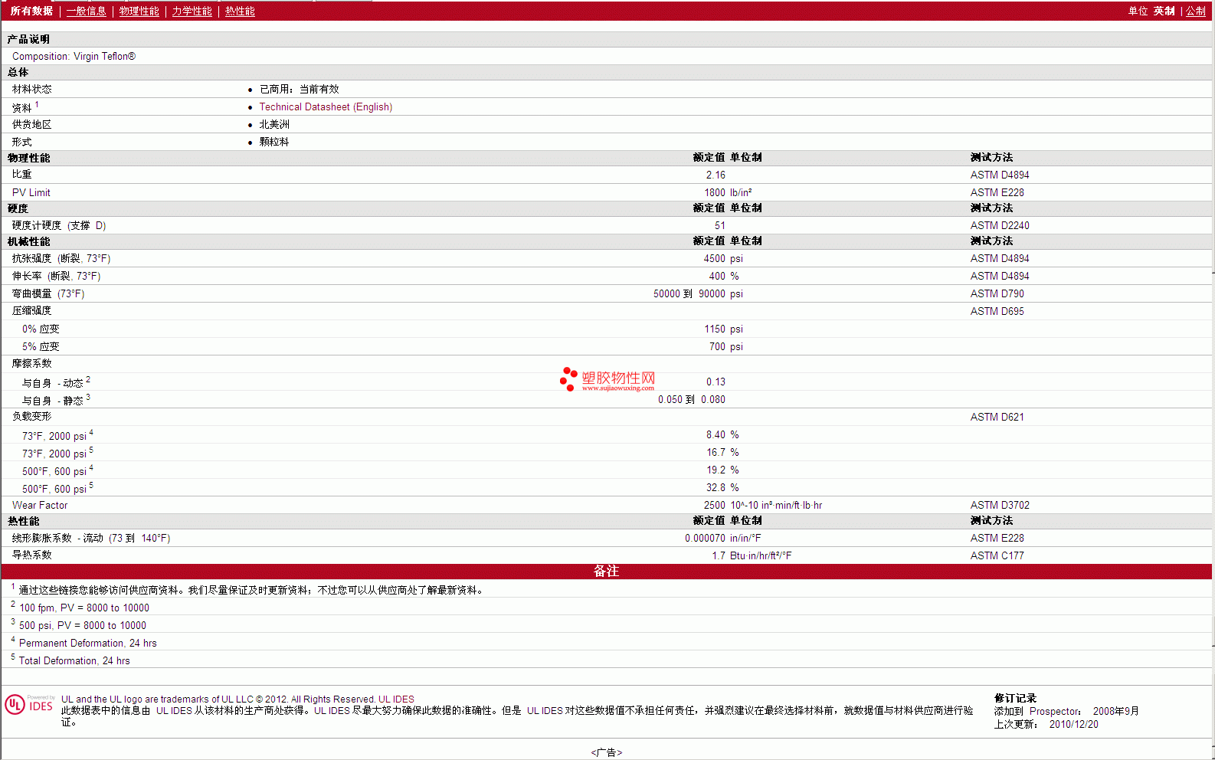The height and width of the screenshot is (760, 1215).
Task: Click the ASTM D3702 test method
Action: [x=1000, y=506]
